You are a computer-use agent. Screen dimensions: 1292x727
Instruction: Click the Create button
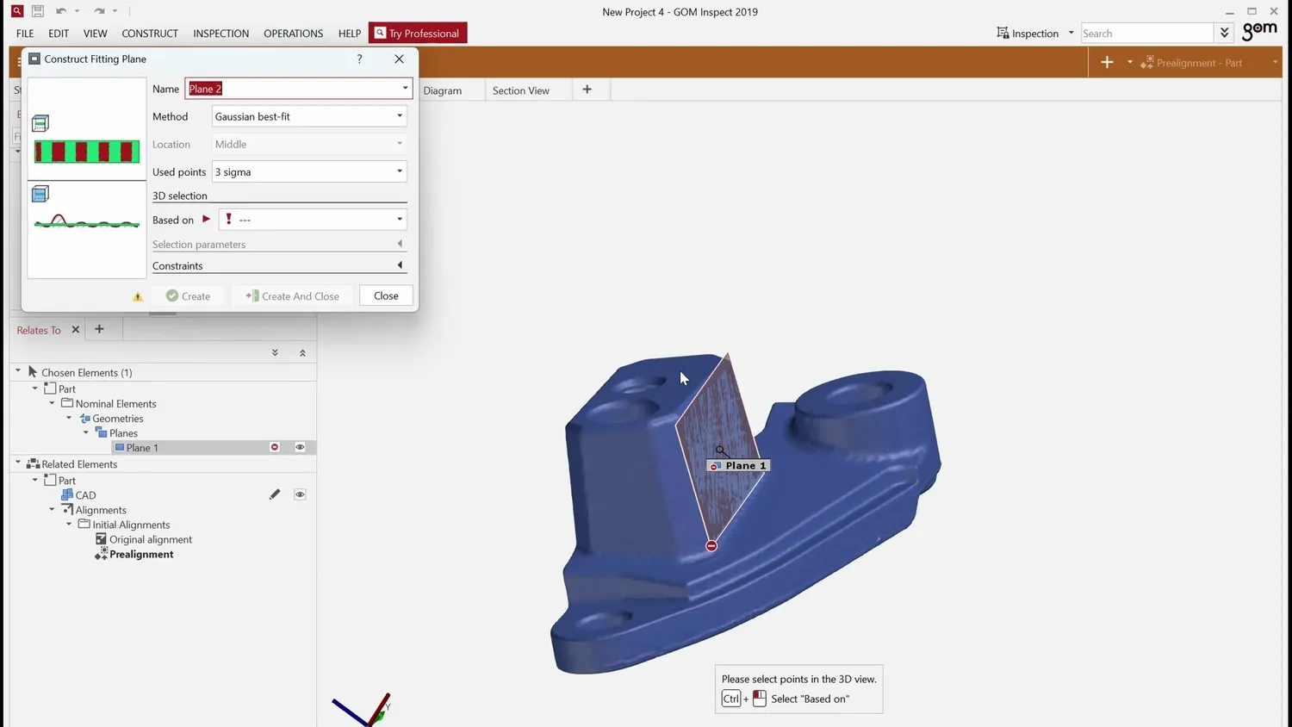tap(189, 295)
